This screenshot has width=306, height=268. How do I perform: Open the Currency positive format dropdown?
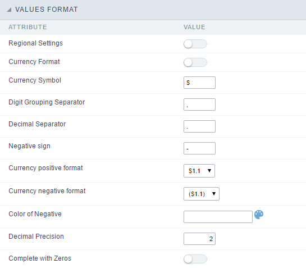click(x=199, y=171)
